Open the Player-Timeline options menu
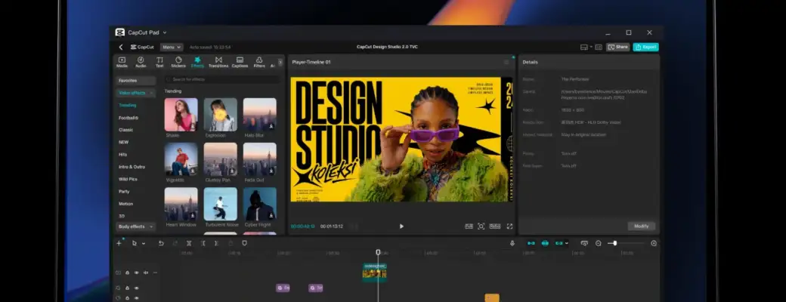The image size is (786, 302). pyautogui.click(x=507, y=62)
